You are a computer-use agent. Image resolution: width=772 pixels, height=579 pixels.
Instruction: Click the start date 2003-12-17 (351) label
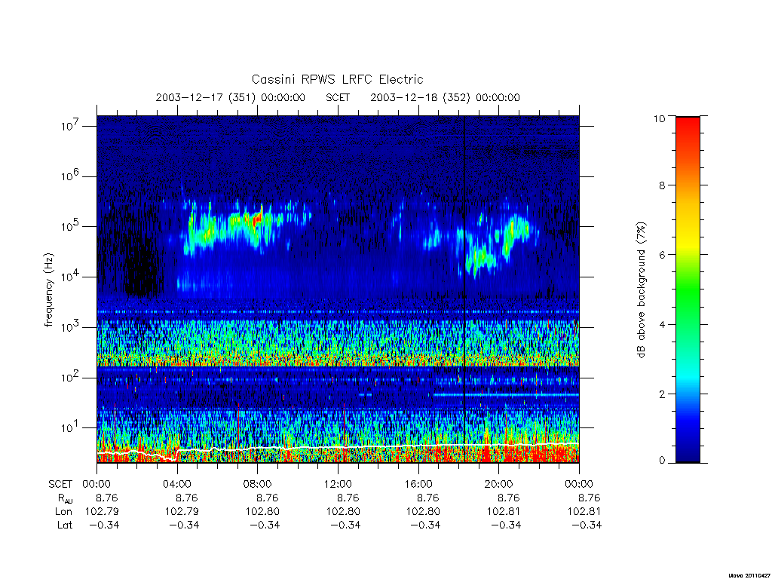point(206,97)
